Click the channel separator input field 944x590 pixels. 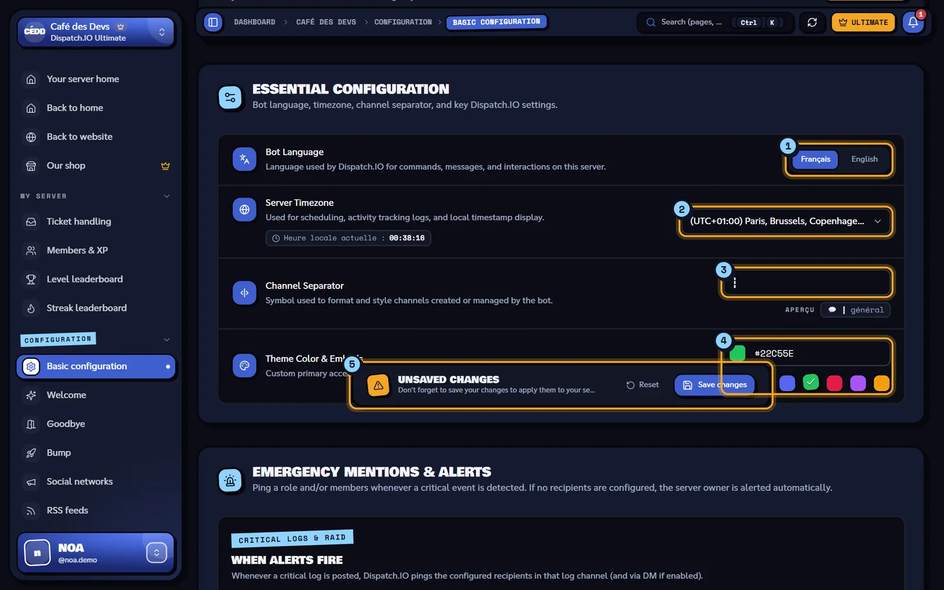coord(807,283)
